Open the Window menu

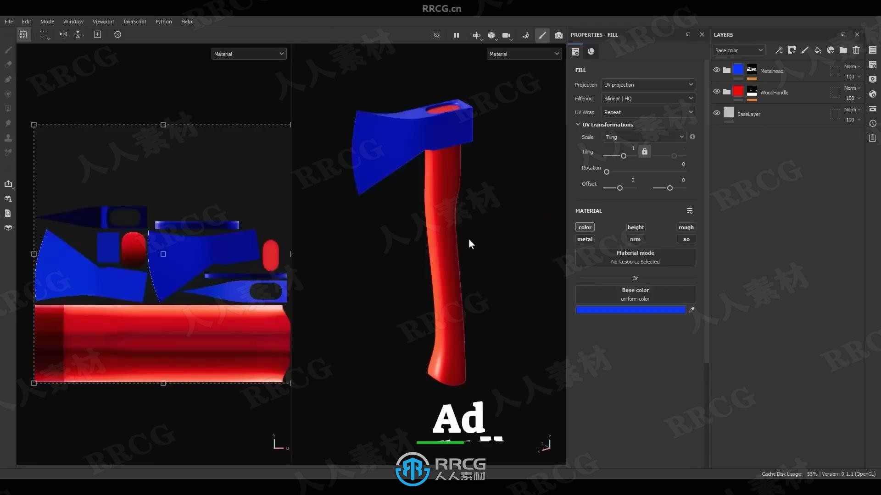pyautogui.click(x=73, y=22)
